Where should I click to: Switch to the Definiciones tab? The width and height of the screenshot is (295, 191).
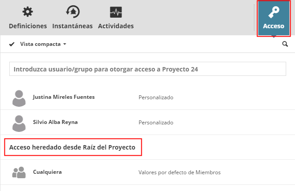pyautogui.click(x=28, y=26)
